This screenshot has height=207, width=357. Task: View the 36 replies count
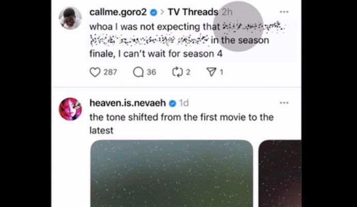point(152,72)
